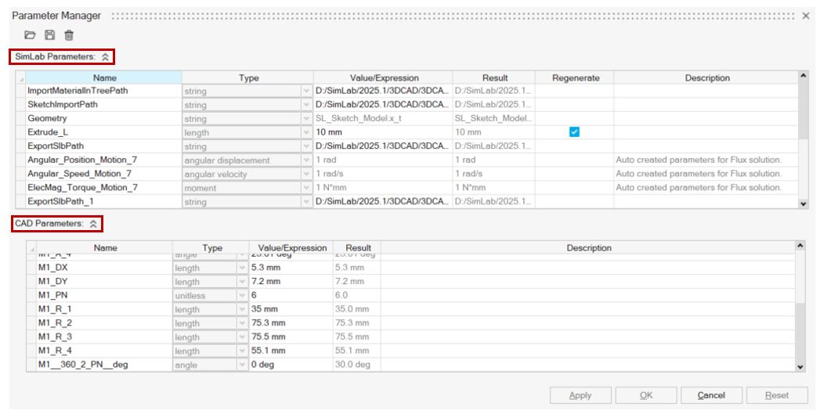Image resolution: width=824 pixels, height=414 pixels.
Task: Click the Value/Expression header in CAD table
Action: tap(289, 248)
